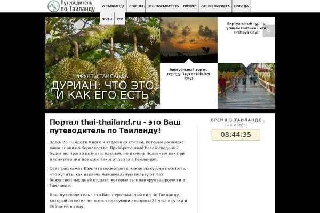Click the compass logo icon

pyautogui.click(x=53, y=6)
